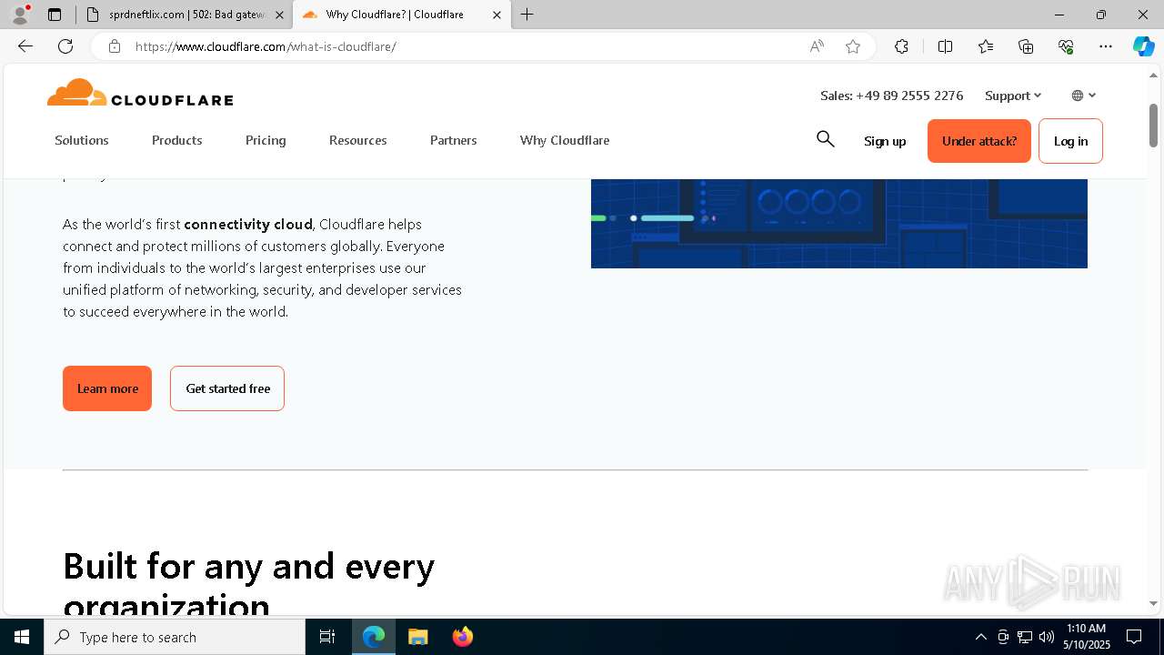Viewport: 1164px width, 655px height.
Task: Open the Products menu
Action: click(x=177, y=140)
